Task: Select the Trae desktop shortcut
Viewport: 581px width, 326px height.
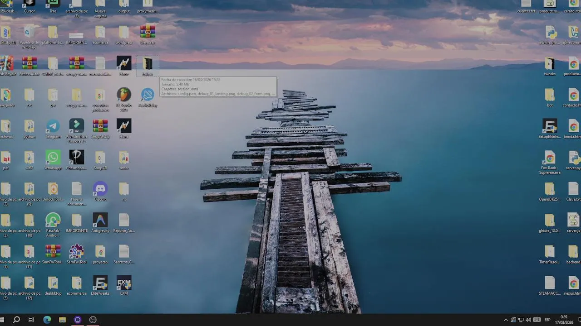Action: click(x=53, y=5)
